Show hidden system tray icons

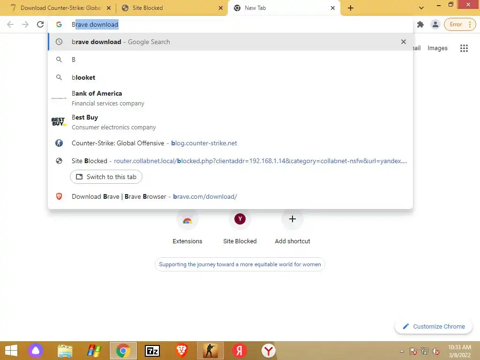tap(402, 351)
